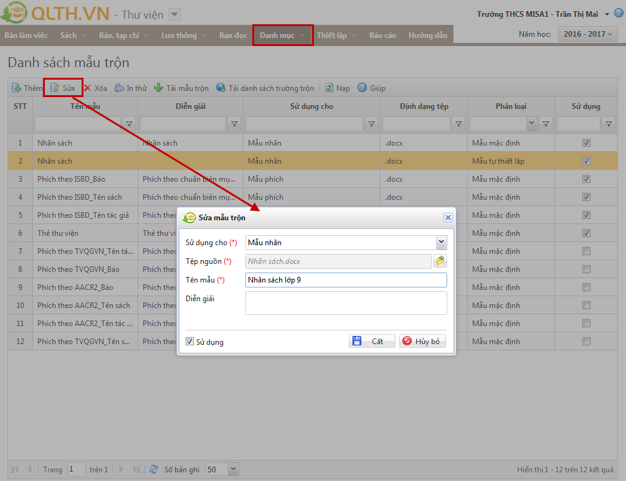This screenshot has height=481, width=626.
Task: Select row Phích theo ISBD_Tên tác giả
Action: pyautogui.click(x=313, y=215)
